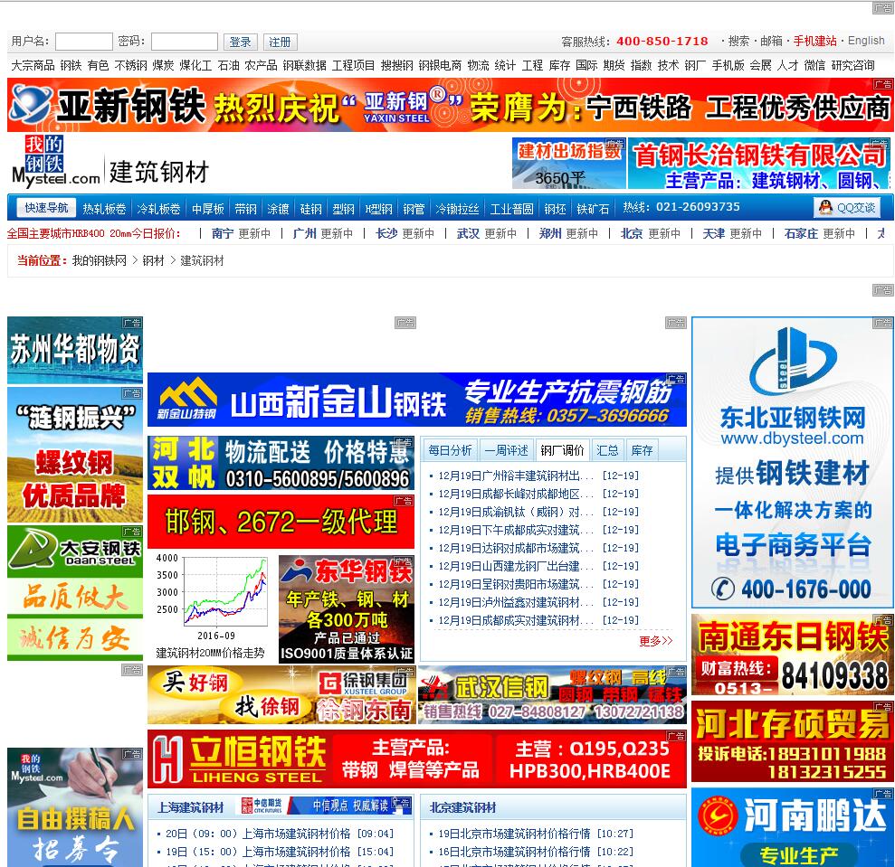Select 热轧板卷 in blue nav bar
The width and height of the screenshot is (895, 867).
[104, 210]
